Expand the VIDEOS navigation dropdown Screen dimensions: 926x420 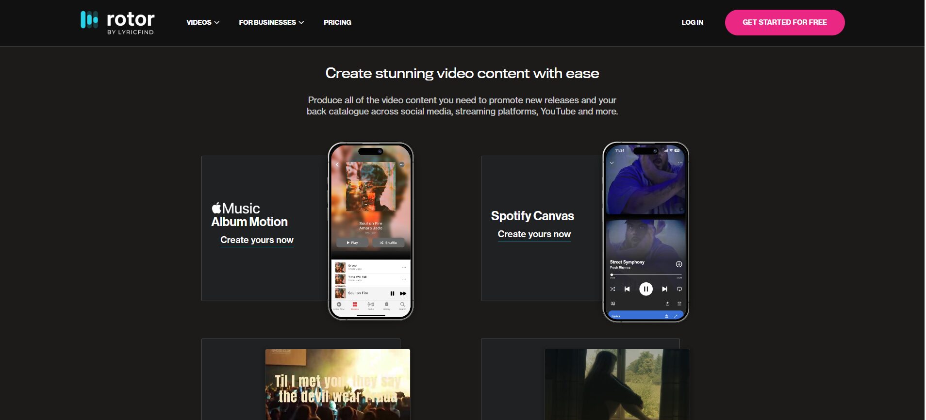coord(203,22)
